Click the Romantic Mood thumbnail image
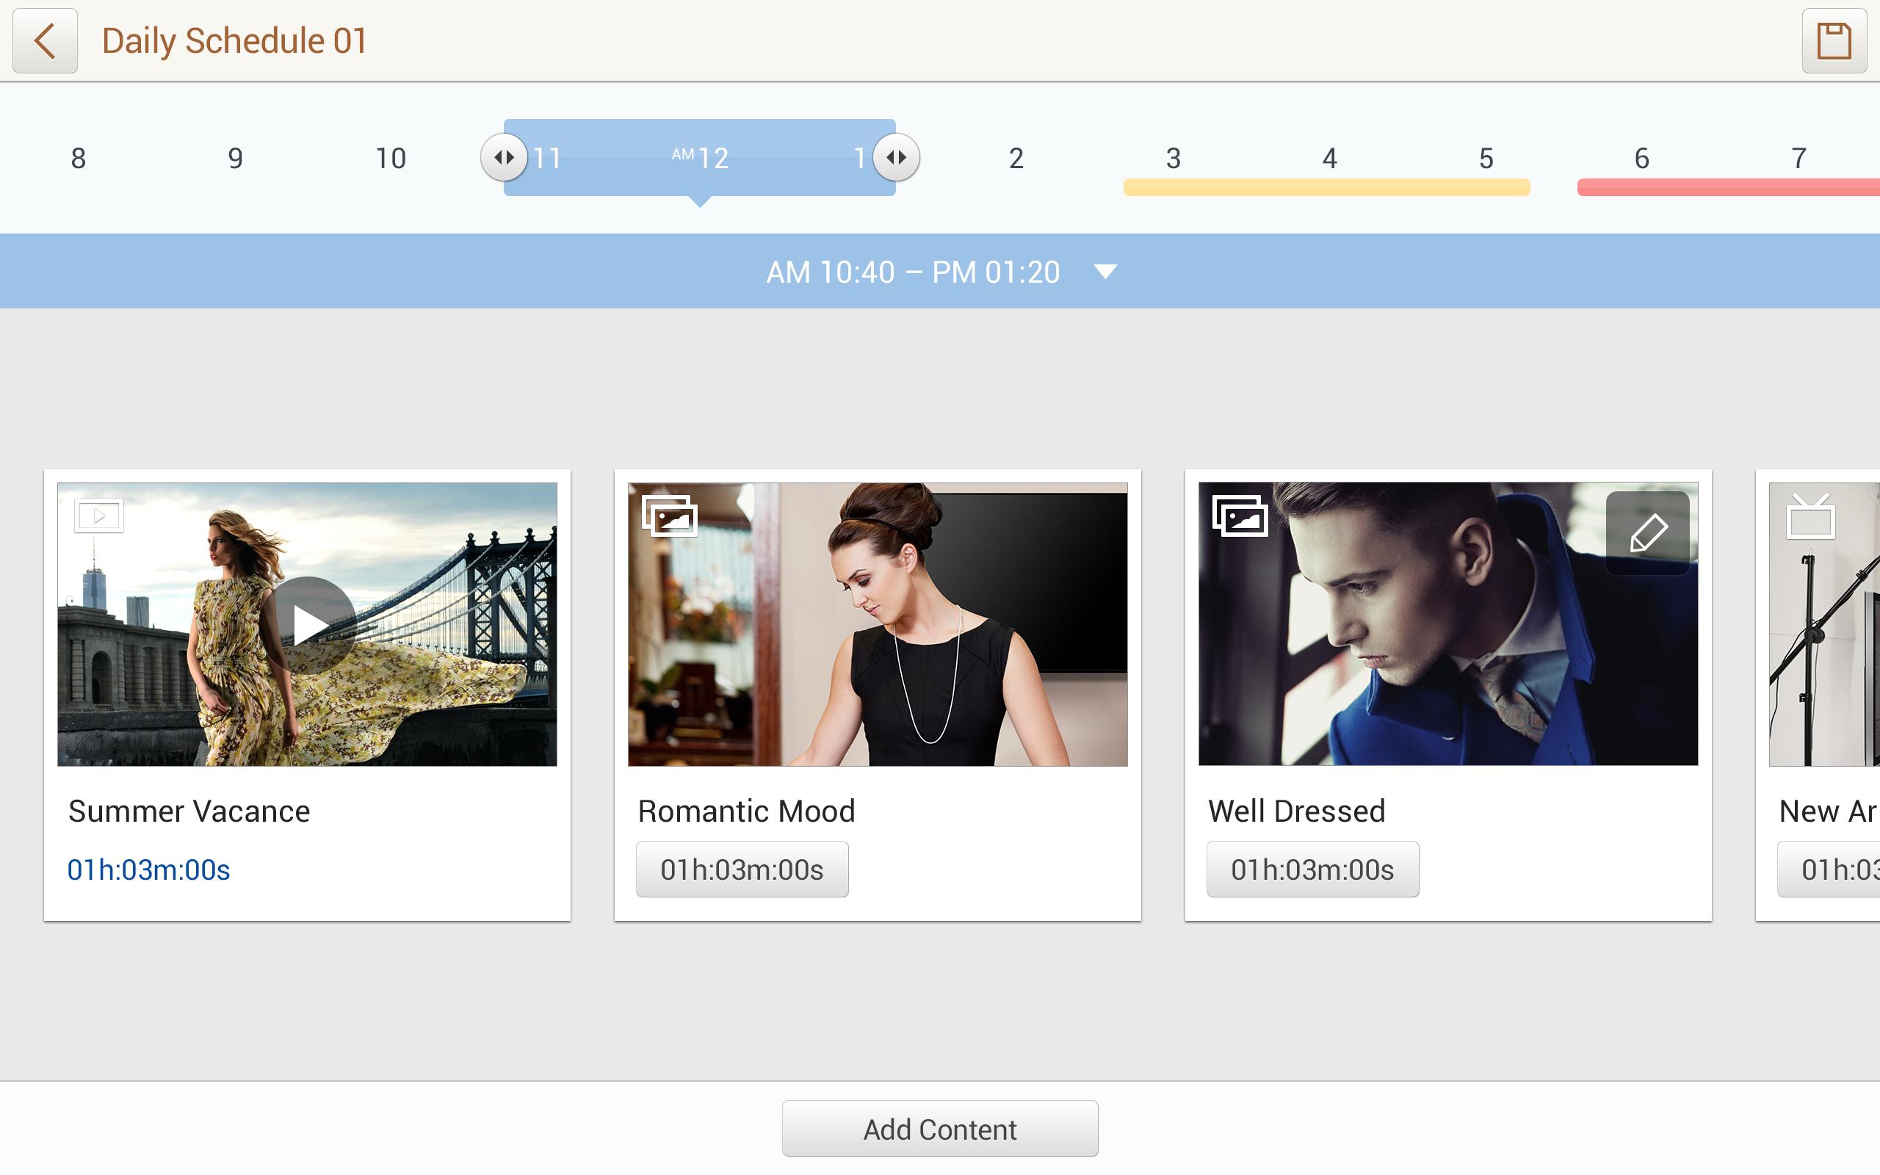1880x1175 pixels. pos(878,622)
